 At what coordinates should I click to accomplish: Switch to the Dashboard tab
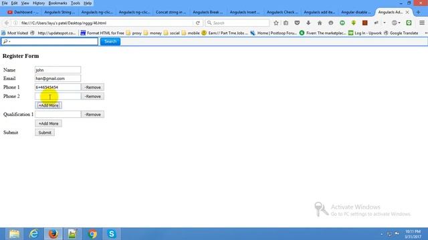pos(23,12)
